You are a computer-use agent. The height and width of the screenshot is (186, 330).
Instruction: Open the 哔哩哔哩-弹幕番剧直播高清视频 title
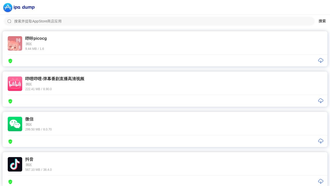(x=55, y=79)
